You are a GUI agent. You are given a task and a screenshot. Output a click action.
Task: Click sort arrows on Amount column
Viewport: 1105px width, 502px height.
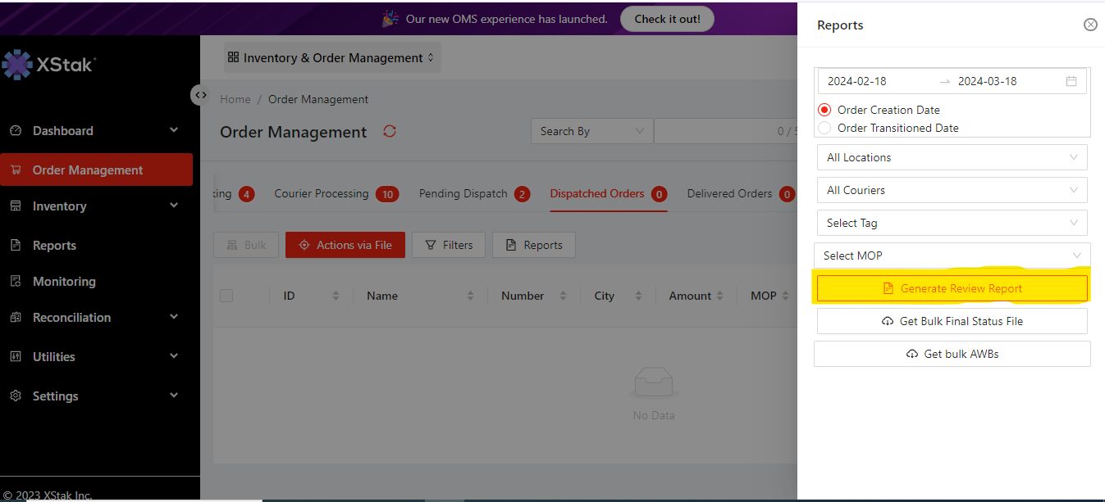(x=719, y=296)
